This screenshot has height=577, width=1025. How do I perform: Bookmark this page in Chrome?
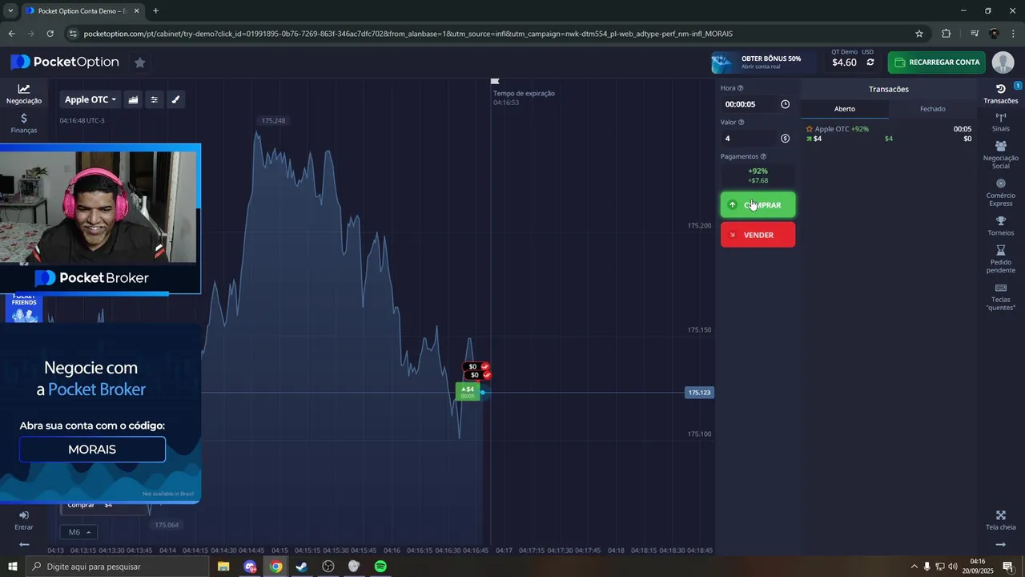(919, 34)
